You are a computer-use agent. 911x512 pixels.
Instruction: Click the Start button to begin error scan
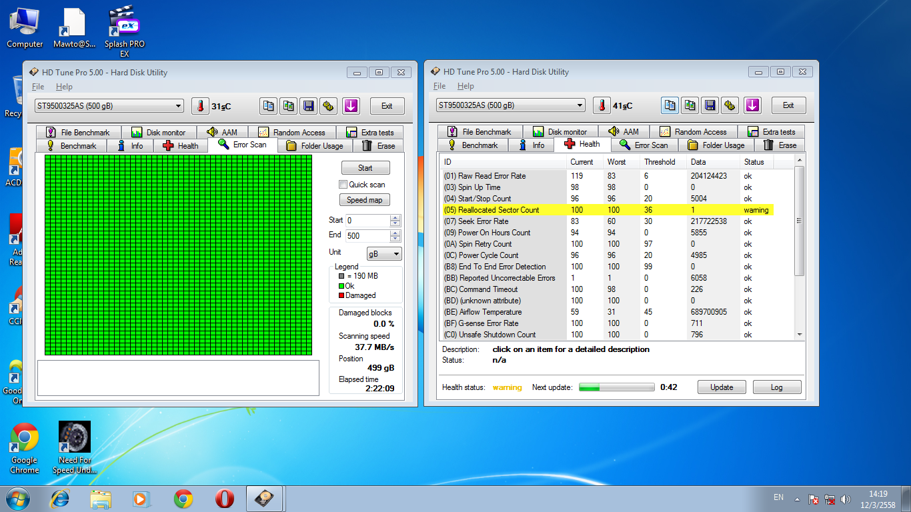(x=365, y=168)
